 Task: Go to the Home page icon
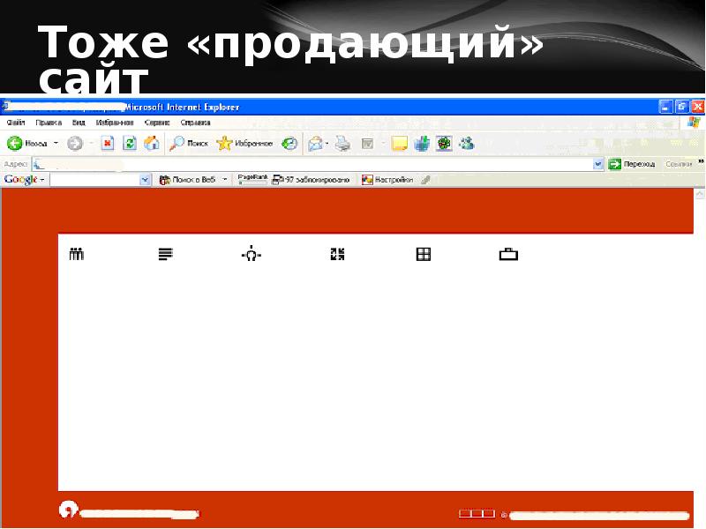tap(152, 143)
